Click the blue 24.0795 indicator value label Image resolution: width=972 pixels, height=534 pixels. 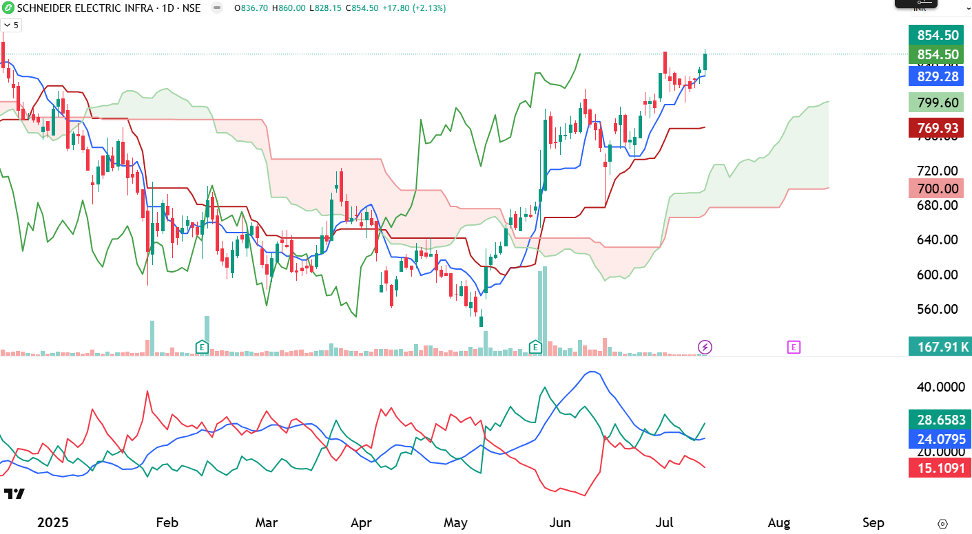940,438
